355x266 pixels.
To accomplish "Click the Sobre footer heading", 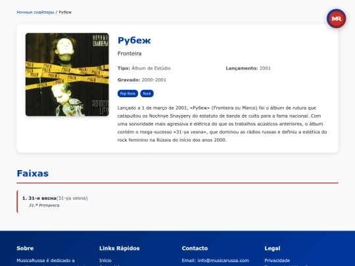I will (x=25, y=248).
